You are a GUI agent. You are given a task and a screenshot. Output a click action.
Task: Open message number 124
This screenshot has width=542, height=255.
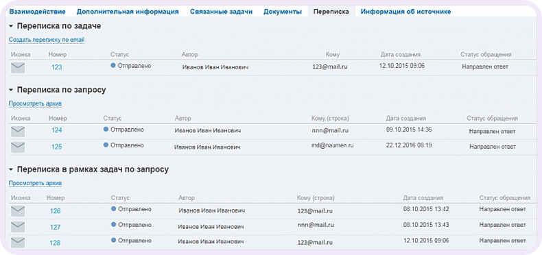[x=57, y=131]
